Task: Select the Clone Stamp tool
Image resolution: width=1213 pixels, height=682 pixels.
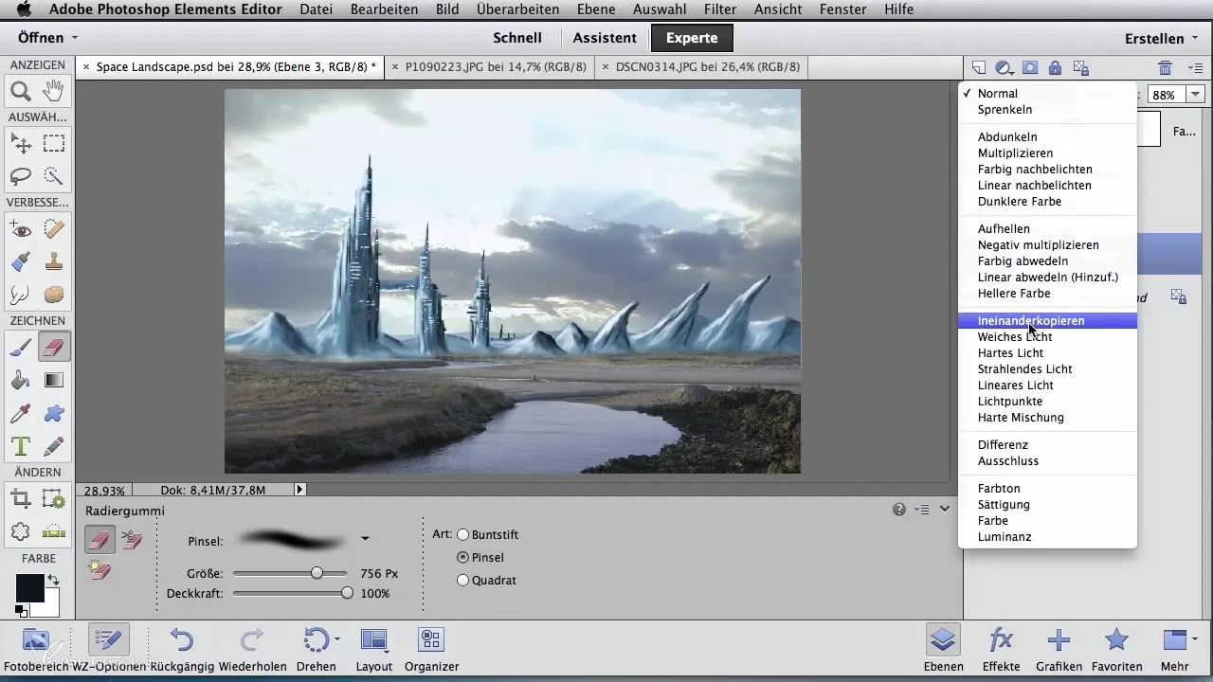Action: click(x=54, y=261)
